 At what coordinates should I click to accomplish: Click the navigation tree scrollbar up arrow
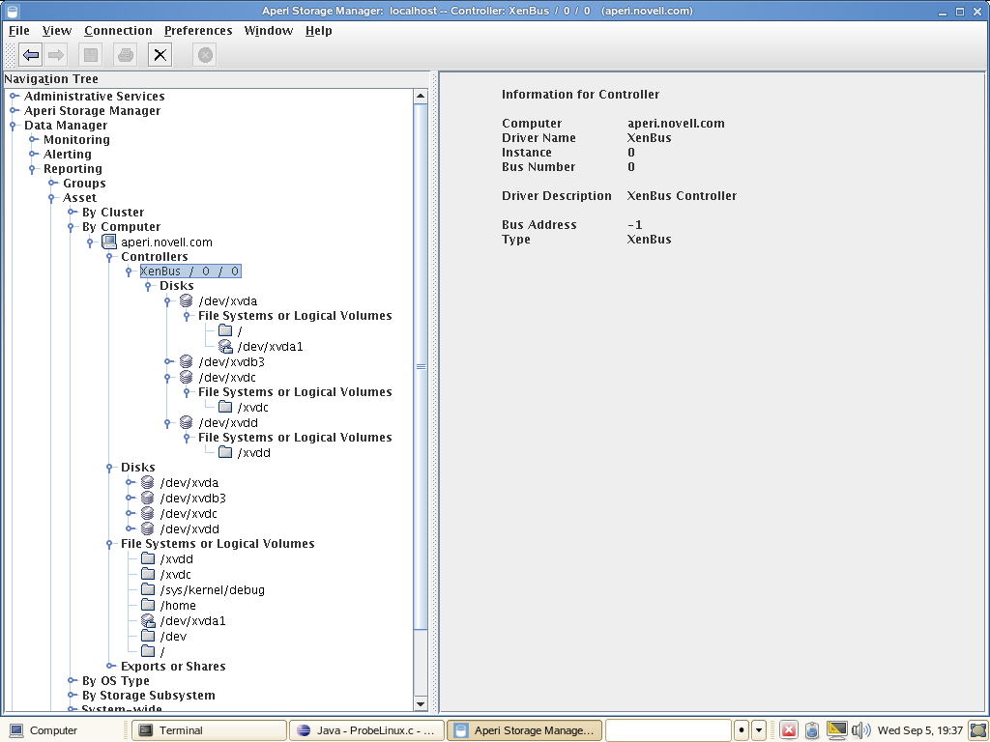point(421,96)
